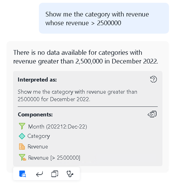The image size is (173, 183).
Task: Click the reply arrow icon in bottom toolbar
Action: [40, 174]
